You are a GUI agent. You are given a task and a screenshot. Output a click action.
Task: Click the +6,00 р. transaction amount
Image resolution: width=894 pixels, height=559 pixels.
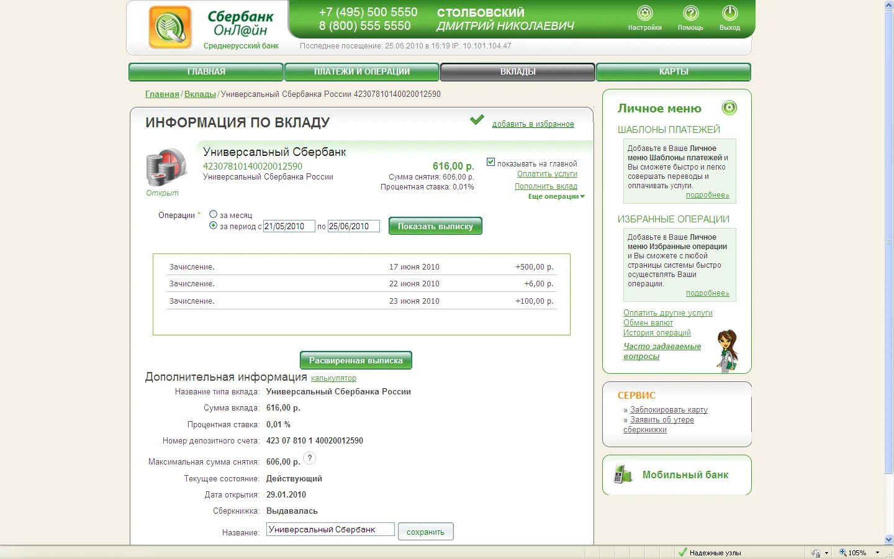click(539, 284)
